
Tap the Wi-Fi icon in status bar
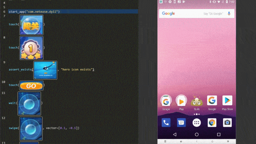click(x=219, y=2)
